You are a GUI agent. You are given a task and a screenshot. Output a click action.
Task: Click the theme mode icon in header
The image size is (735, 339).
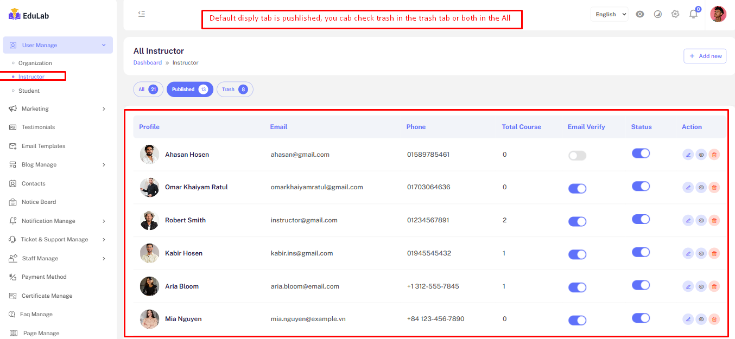click(x=657, y=14)
